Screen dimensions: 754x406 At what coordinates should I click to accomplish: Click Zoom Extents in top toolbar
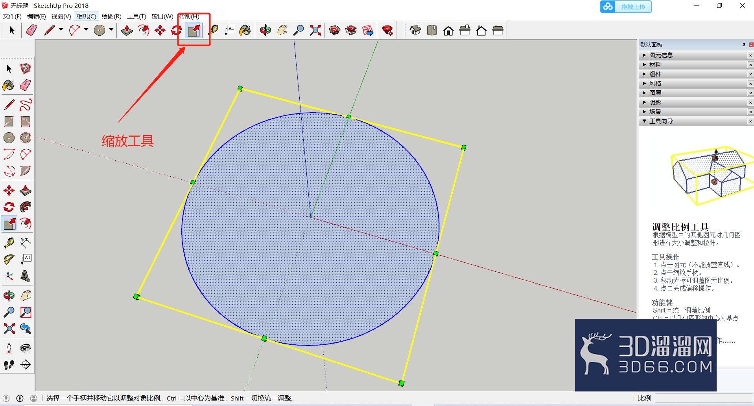pyautogui.click(x=315, y=30)
